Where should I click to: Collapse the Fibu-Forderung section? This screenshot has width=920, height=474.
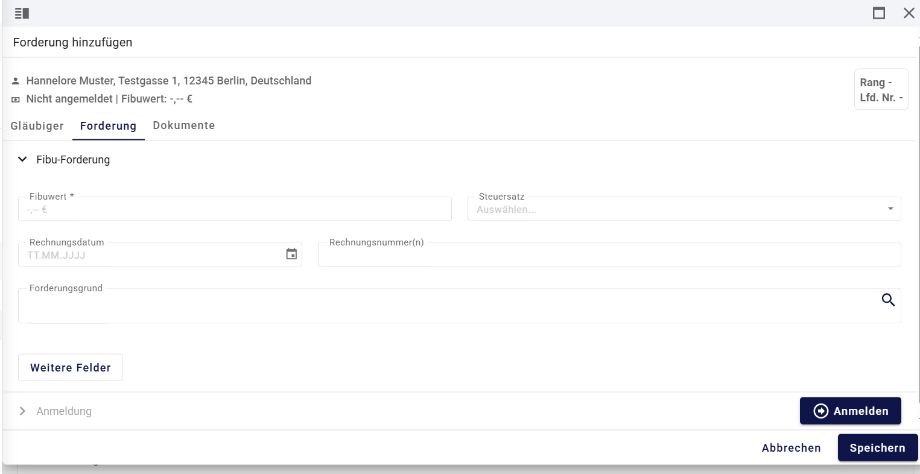click(22, 160)
